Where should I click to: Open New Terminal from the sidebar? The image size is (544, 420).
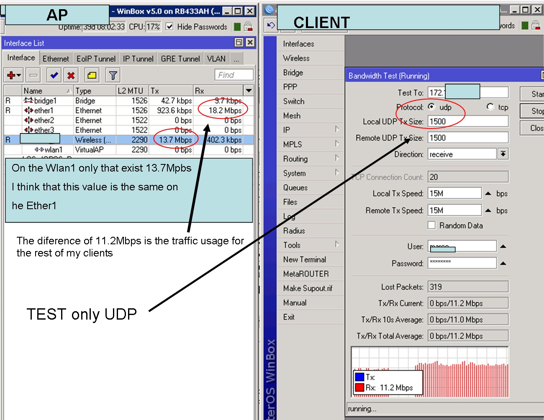pyautogui.click(x=305, y=259)
